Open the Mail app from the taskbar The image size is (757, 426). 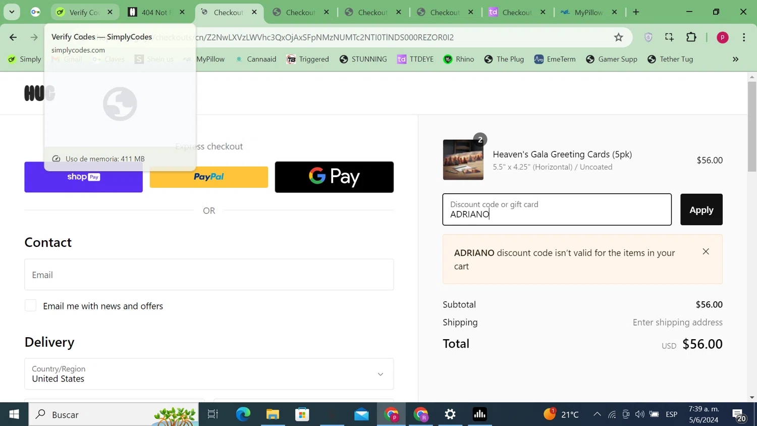361,414
